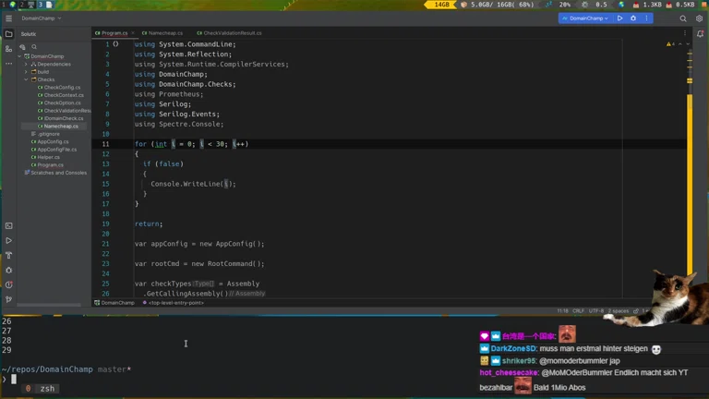Click the Explorer search icon
This screenshot has width=709, height=399.
pyautogui.click(x=34, y=46)
